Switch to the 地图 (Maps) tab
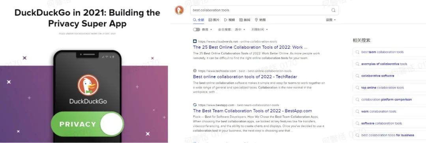The width and height of the screenshot is (426, 143). pos(260,20)
